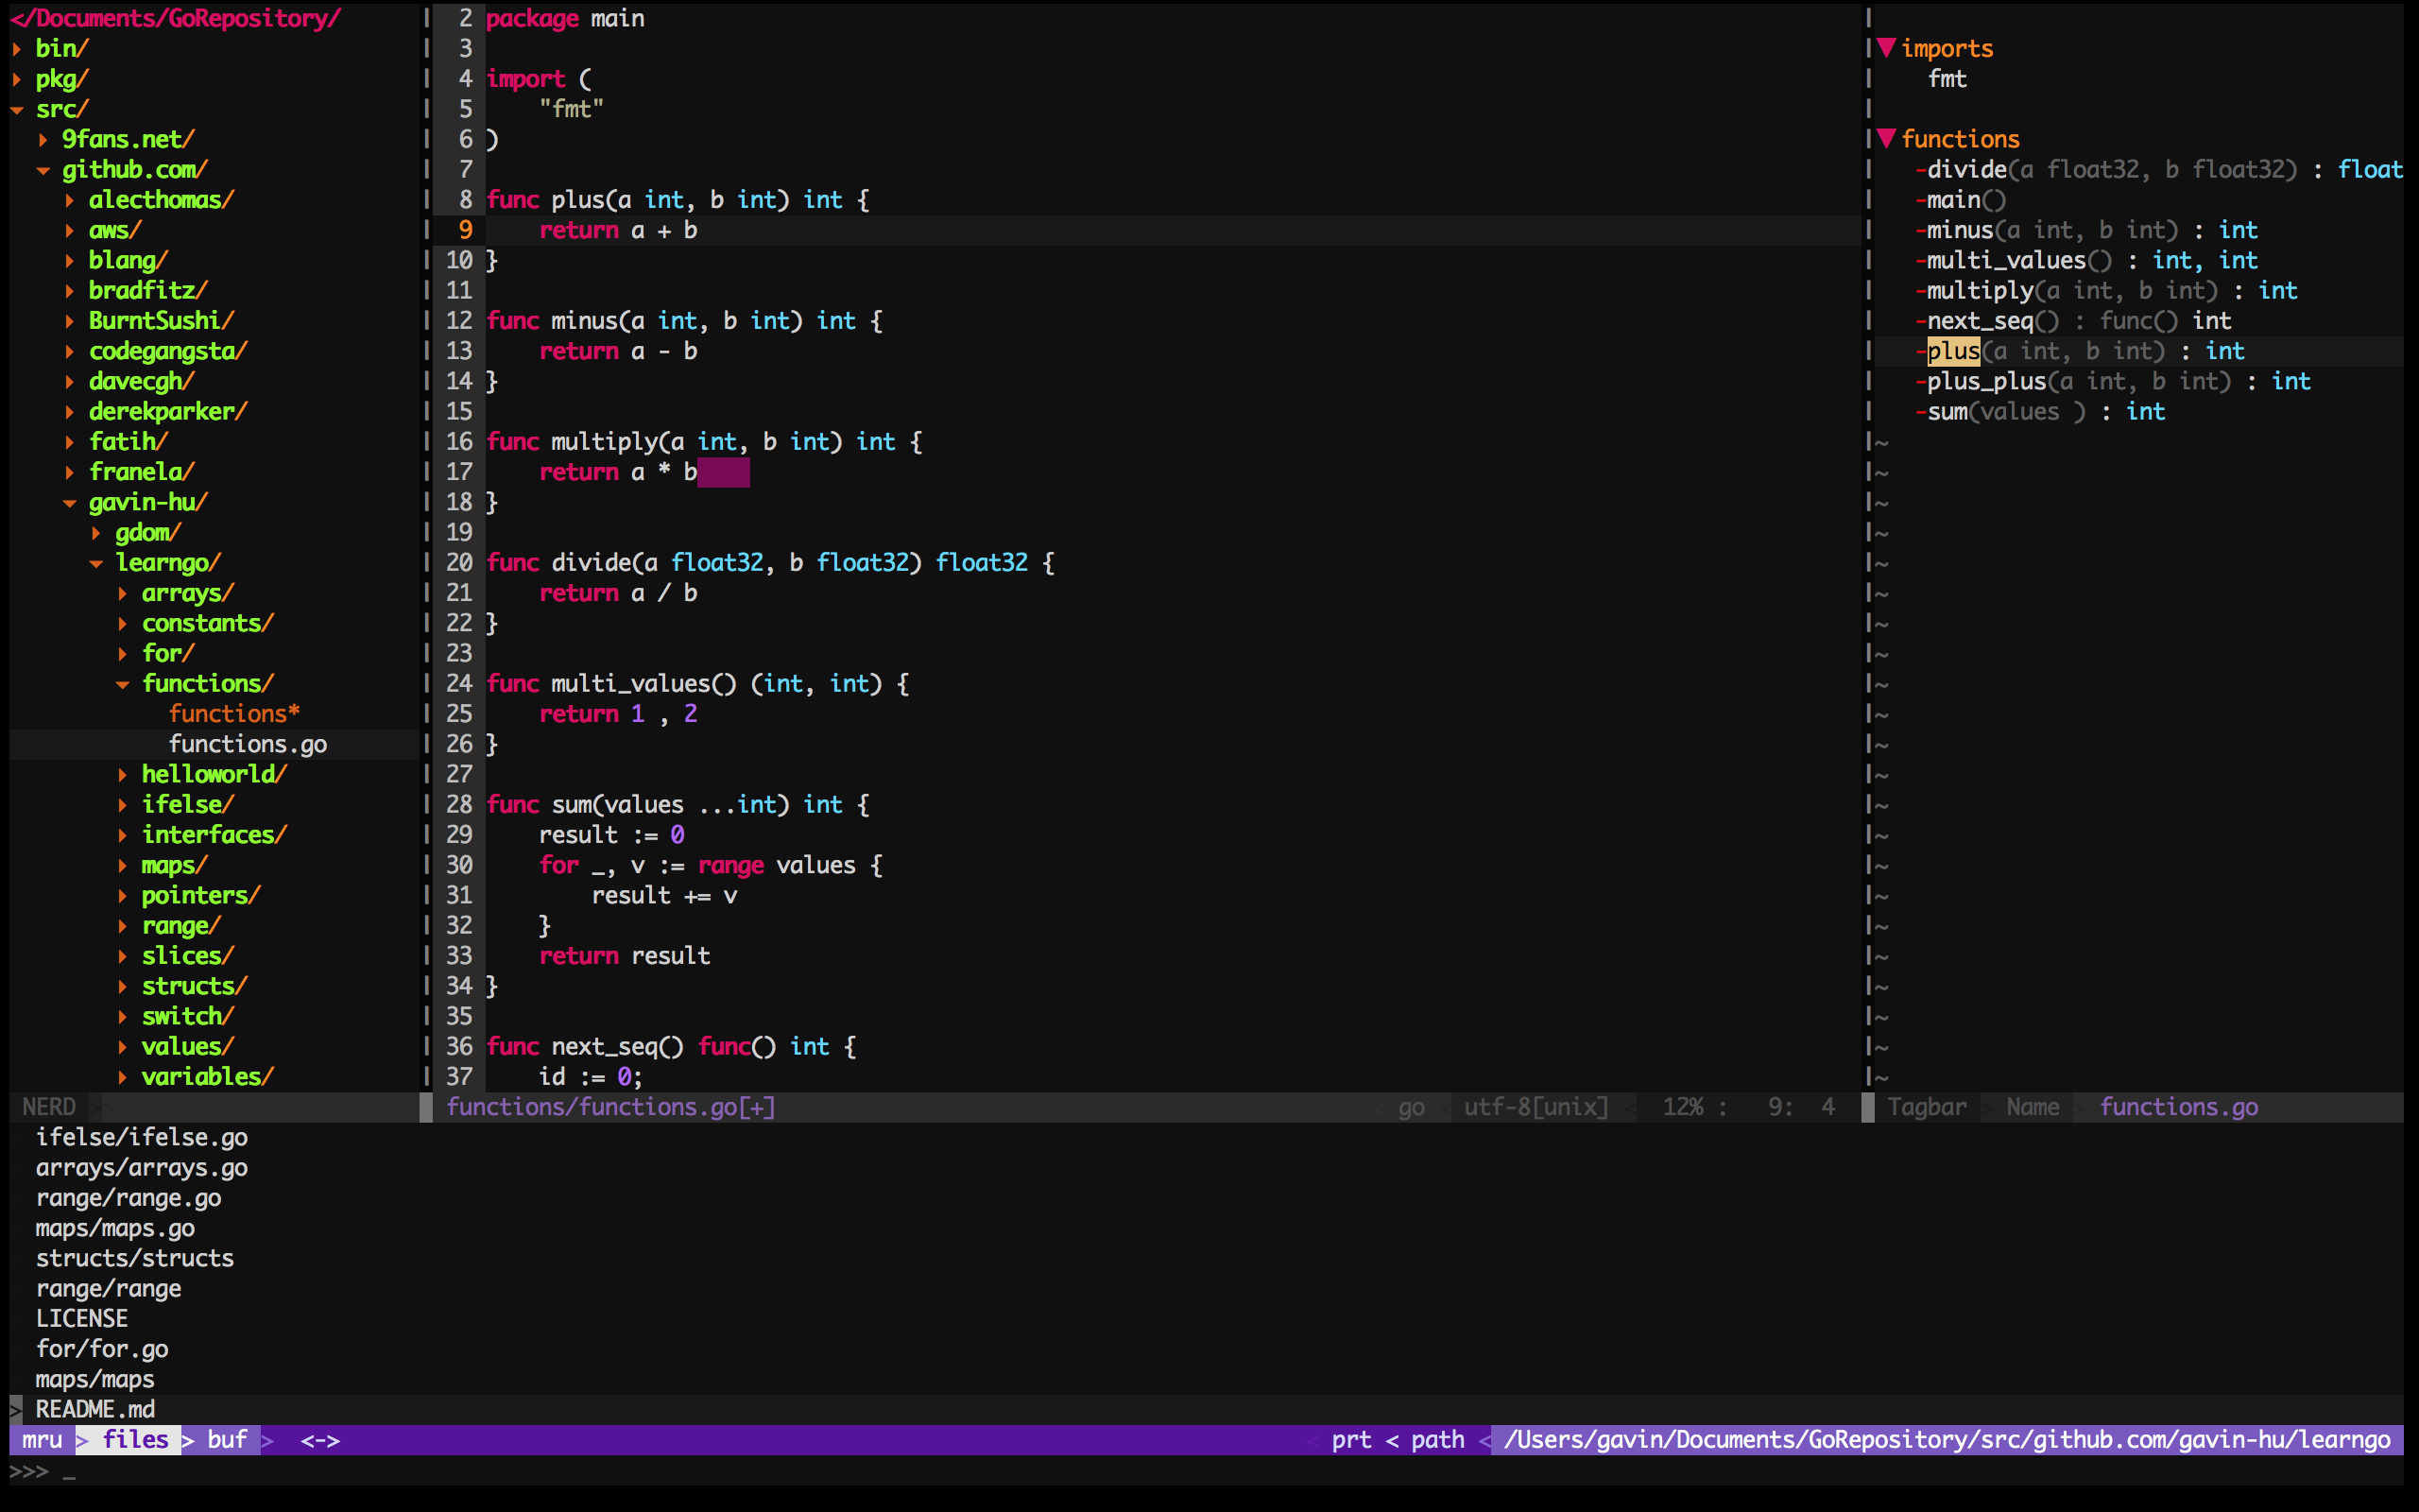Switch to buf mode in CtrlP bar
Image resolution: width=2419 pixels, height=1512 pixels.
pyautogui.click(x=227, y=1440)
